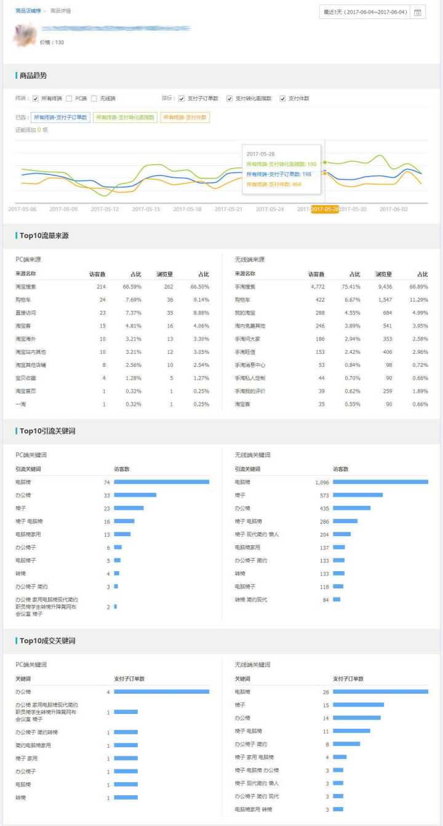The width and height of the screenshot is (443, 826).
Task: Click 手淘私人定制 wireless source name
Action: pyautogui.click(x=250, y=378)
